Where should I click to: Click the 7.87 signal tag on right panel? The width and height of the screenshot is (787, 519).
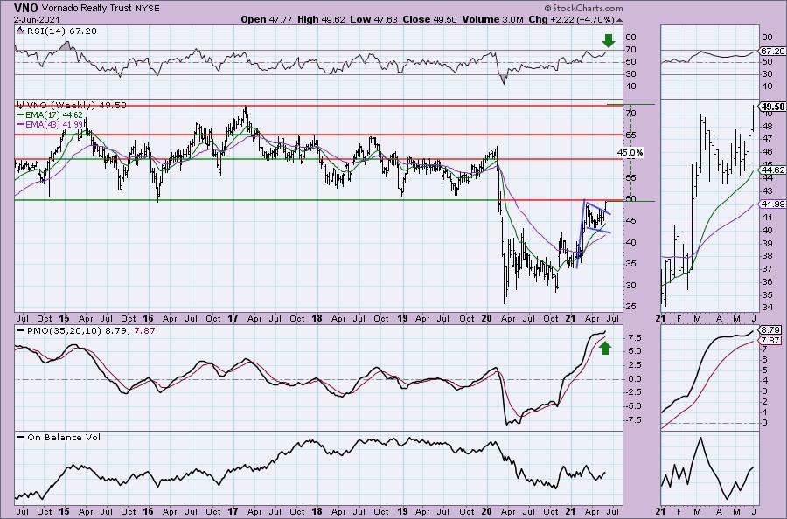(771, 341)
